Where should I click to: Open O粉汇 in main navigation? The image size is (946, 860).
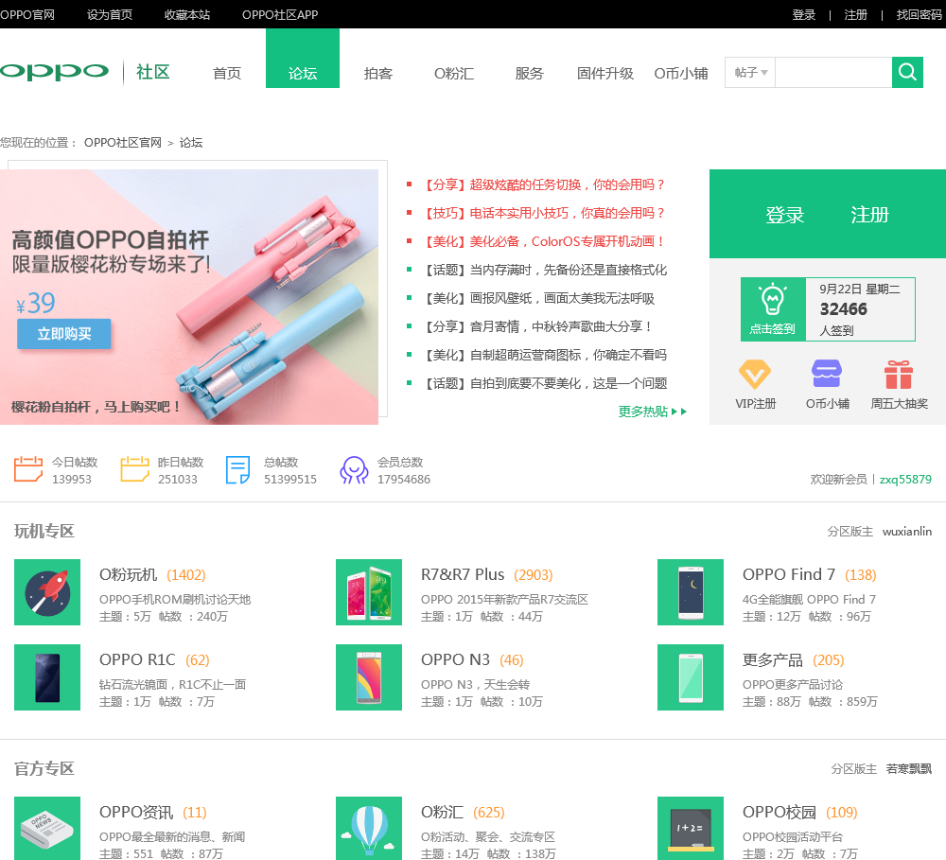(454, 73)
